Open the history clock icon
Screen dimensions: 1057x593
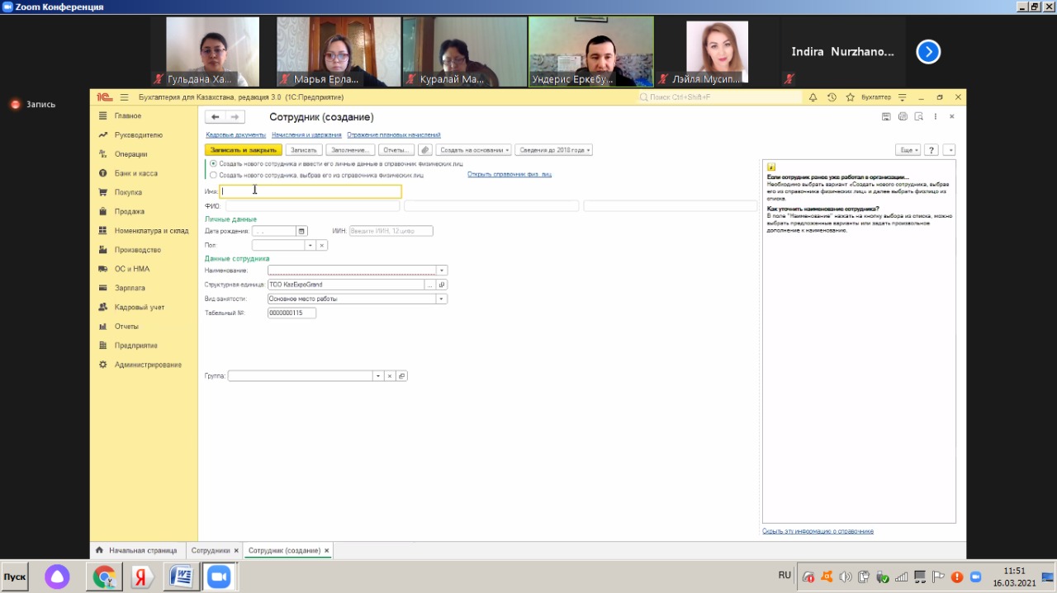pyautogui.click(x=832, y=97)
